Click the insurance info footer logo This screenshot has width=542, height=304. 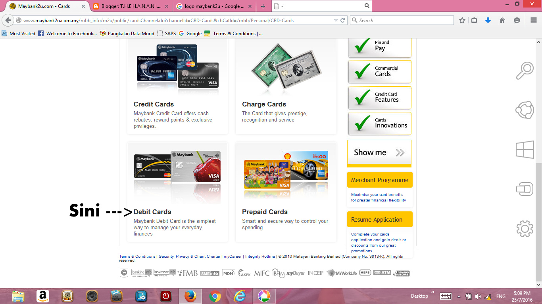(x=164, y=273)
